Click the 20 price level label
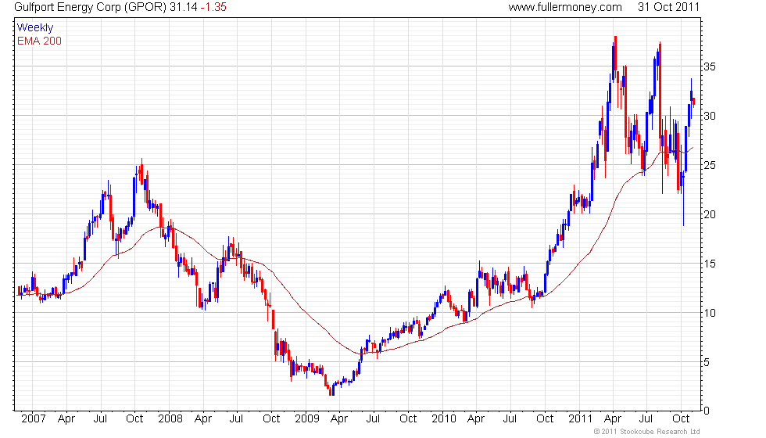 (x=710, y=214)
